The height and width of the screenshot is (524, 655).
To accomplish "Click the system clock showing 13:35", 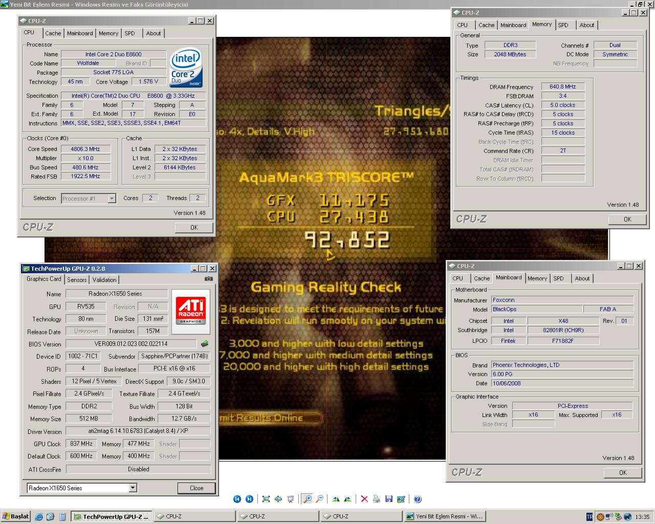I will pyautogui.click(x=642, y=517).
